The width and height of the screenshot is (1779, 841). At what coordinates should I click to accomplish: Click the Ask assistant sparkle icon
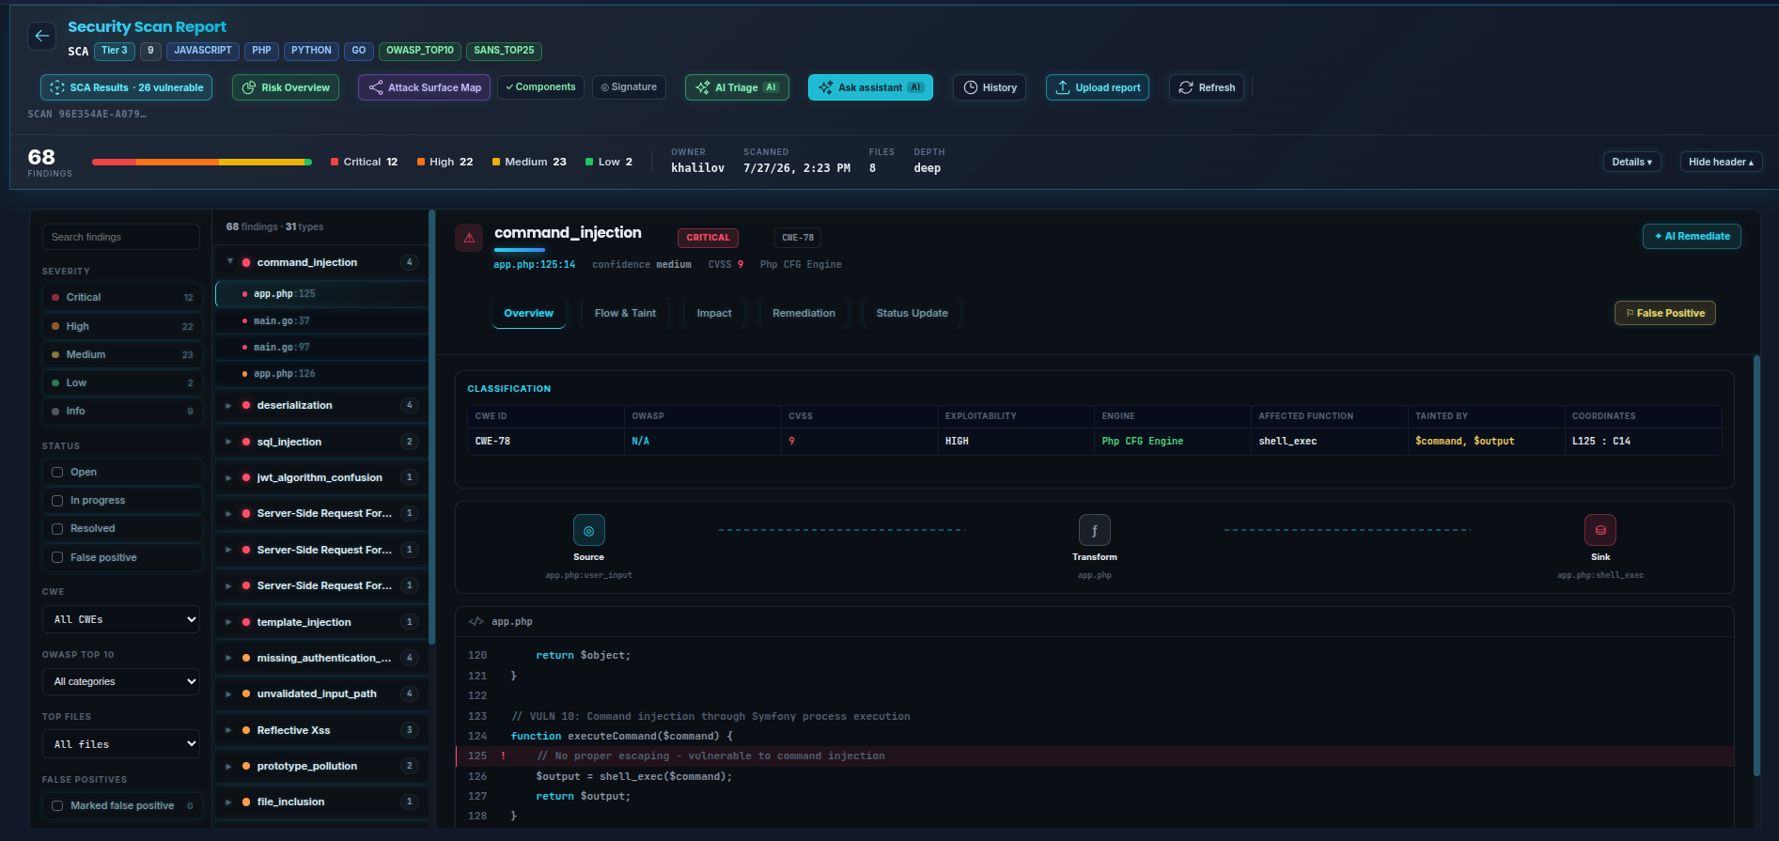tap(825, 87)
